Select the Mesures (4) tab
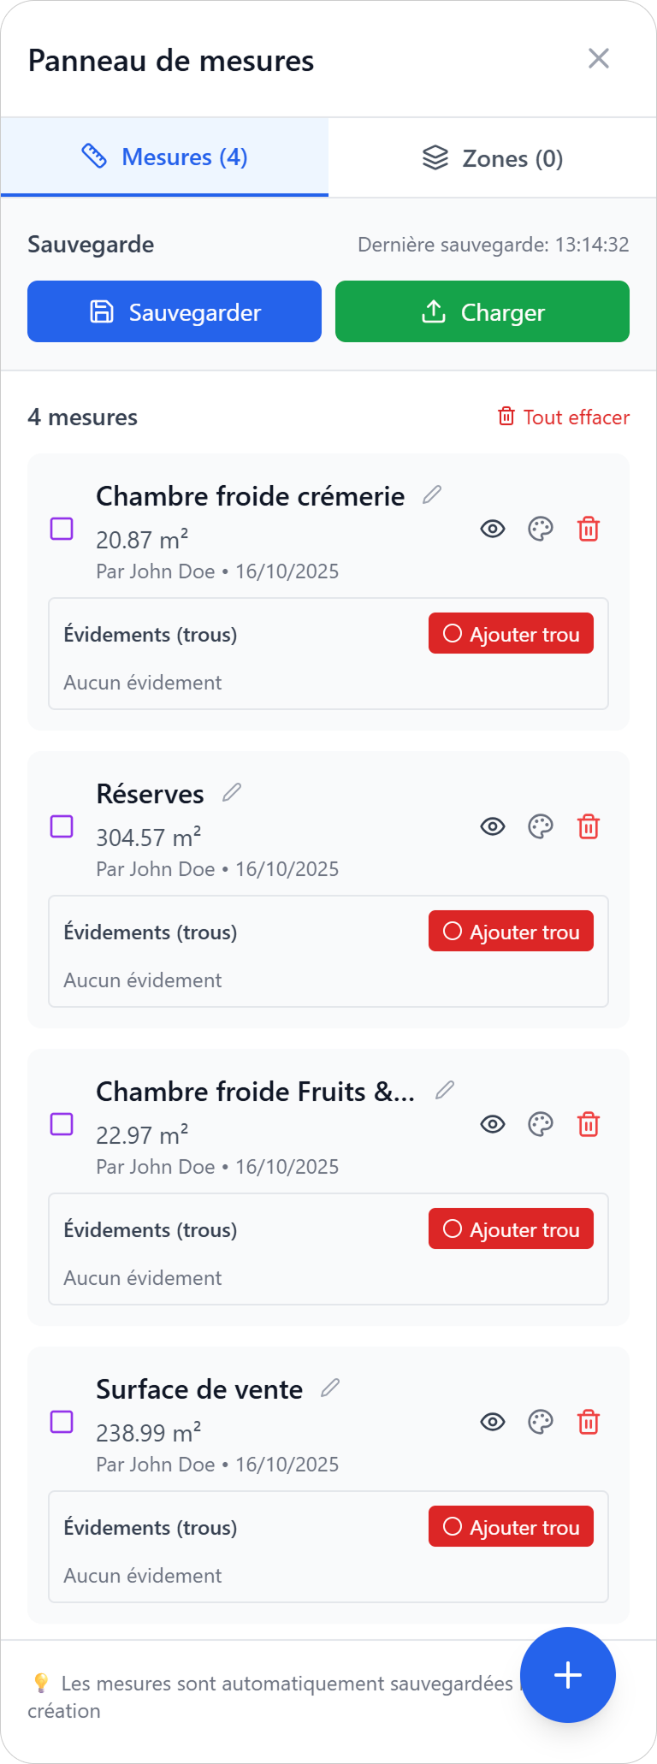 pos(164,157)
